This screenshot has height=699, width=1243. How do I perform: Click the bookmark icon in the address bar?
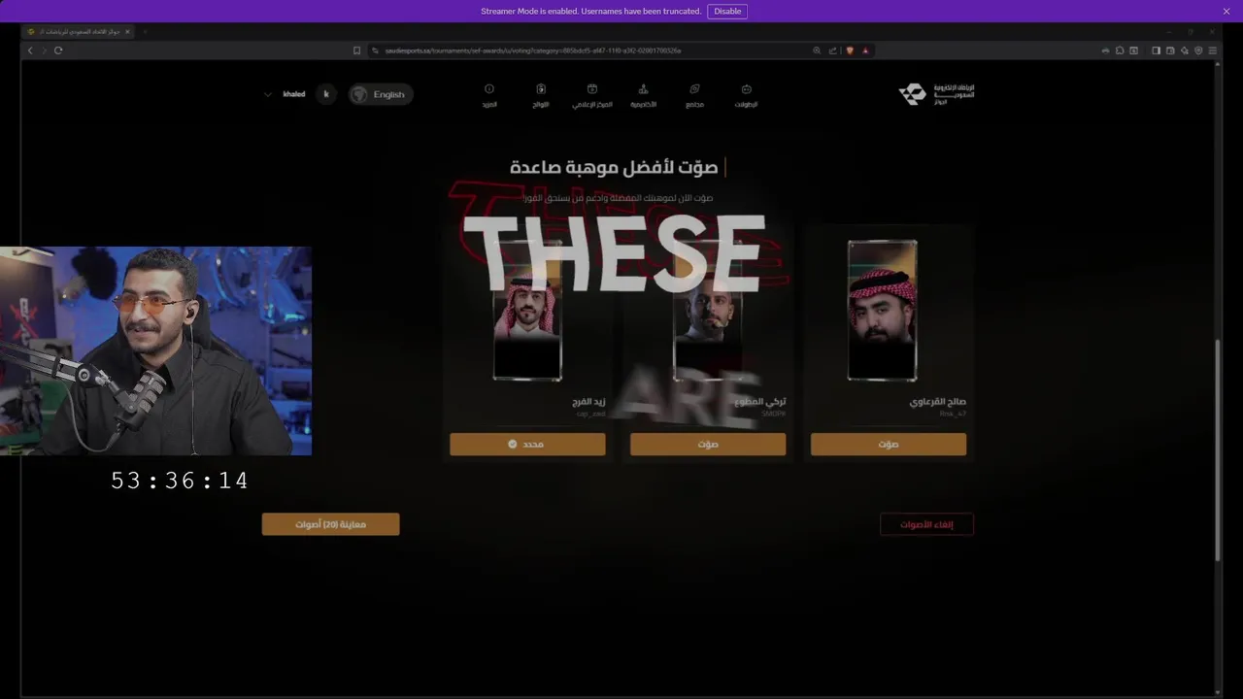pyautogui.click(x=356, y=50)
